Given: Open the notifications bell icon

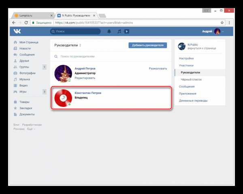Looking at the screenshot, I should click(x=109, y=32).
